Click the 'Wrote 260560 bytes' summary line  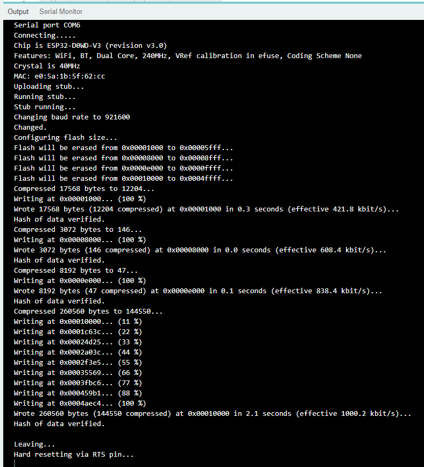tap(213, 413)
